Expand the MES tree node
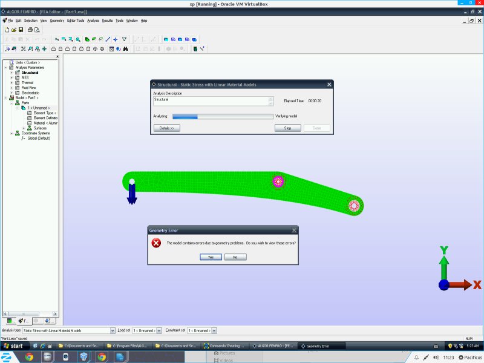 click(x=11, y=78)
